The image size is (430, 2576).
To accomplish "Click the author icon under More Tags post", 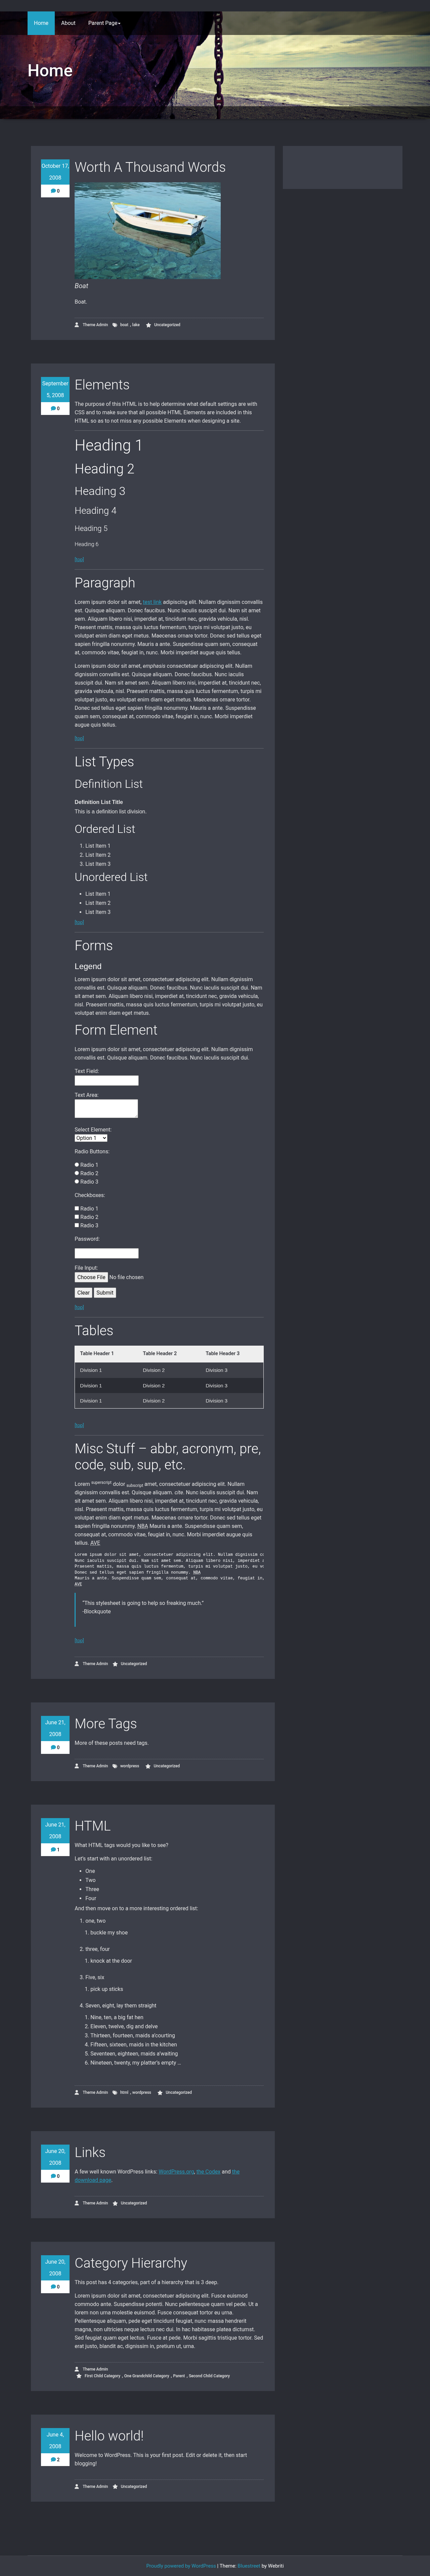I will [77, 1766].
